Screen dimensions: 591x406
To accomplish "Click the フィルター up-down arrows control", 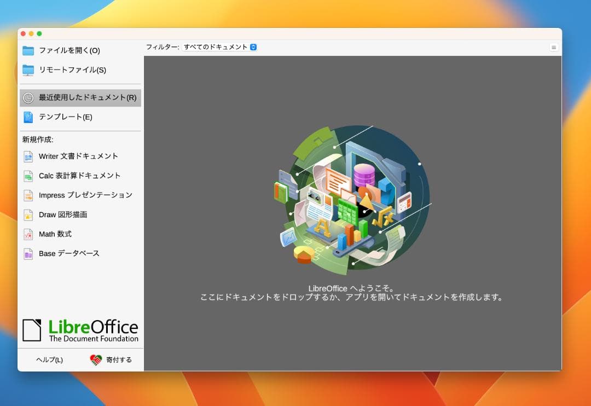I will (x=252, y=47).
